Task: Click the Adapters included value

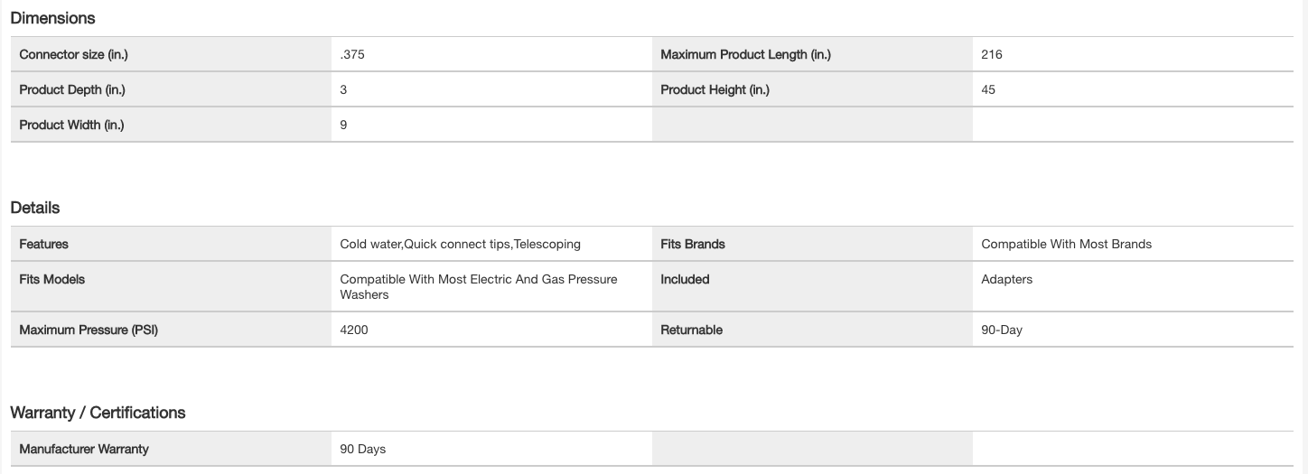Action: [x=1006, y=279]
